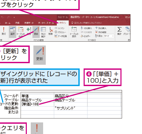This screenshot has height=134, width=142.
Task: Click the 商品区分 field cell in design grid
Action: (x=71, y=96)
